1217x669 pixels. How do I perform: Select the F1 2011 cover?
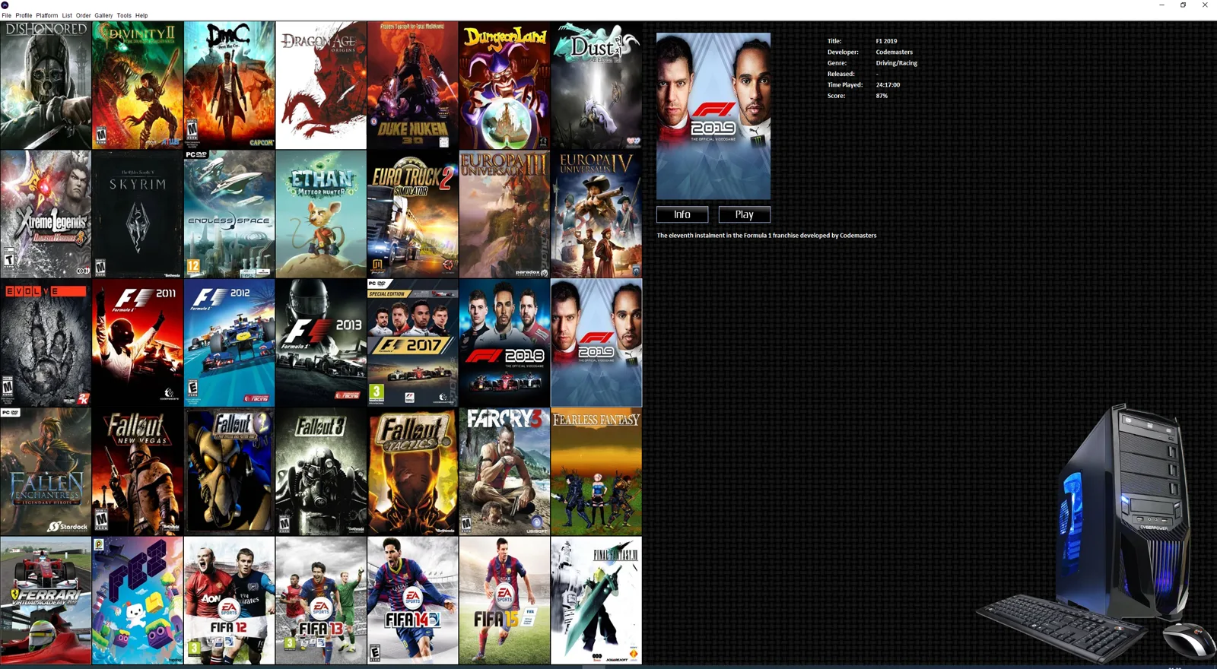pos(138,343)
